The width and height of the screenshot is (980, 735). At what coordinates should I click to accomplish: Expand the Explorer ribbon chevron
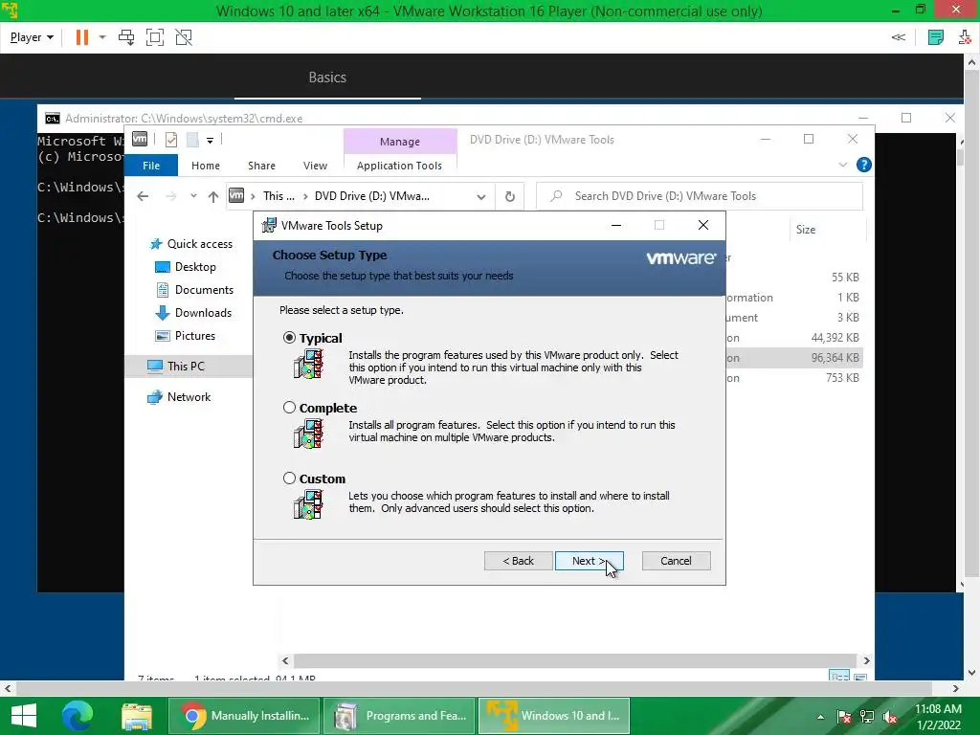(843, 165)
